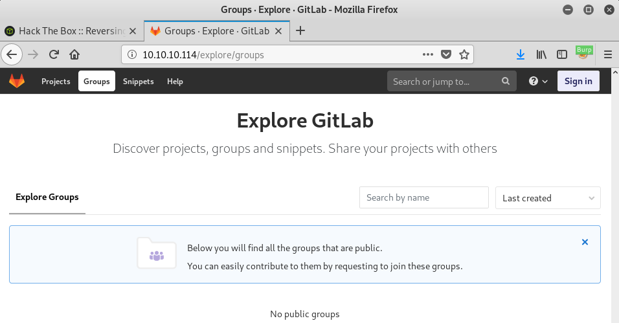The height and width of the screenshot is (323, 619).
Task: Select the Explore Groups tab
Action: [47, 197]
